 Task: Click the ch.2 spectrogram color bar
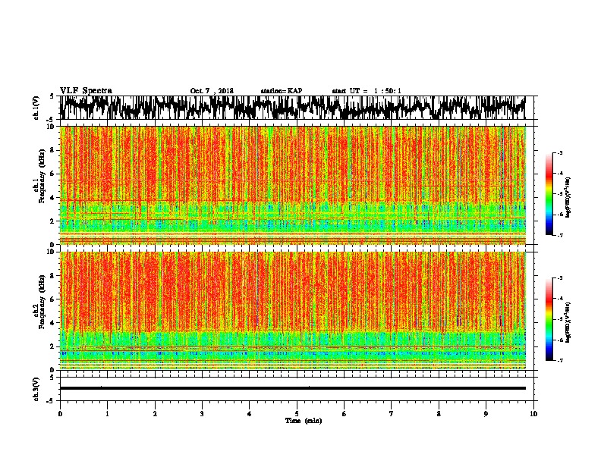(x=549, y=319)
